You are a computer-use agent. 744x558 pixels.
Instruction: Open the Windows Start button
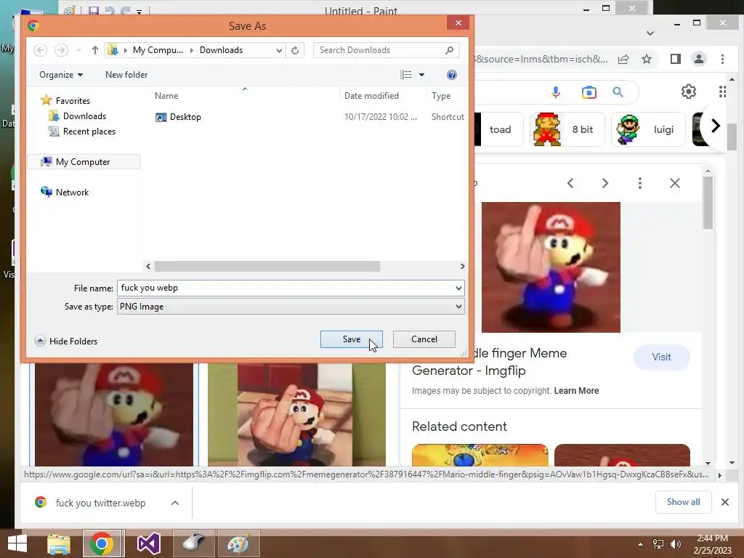(x=17, y=543)
